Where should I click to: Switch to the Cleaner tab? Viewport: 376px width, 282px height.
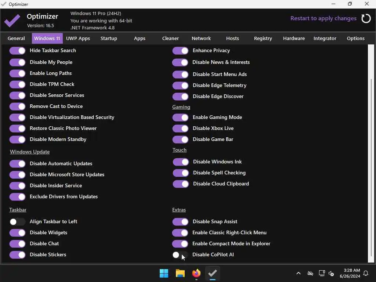tap(170, 38)
